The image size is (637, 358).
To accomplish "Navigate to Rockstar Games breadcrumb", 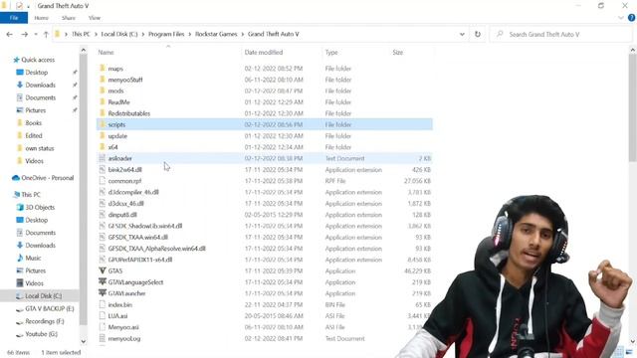I will pyautogui.click(x=216, y=35).
